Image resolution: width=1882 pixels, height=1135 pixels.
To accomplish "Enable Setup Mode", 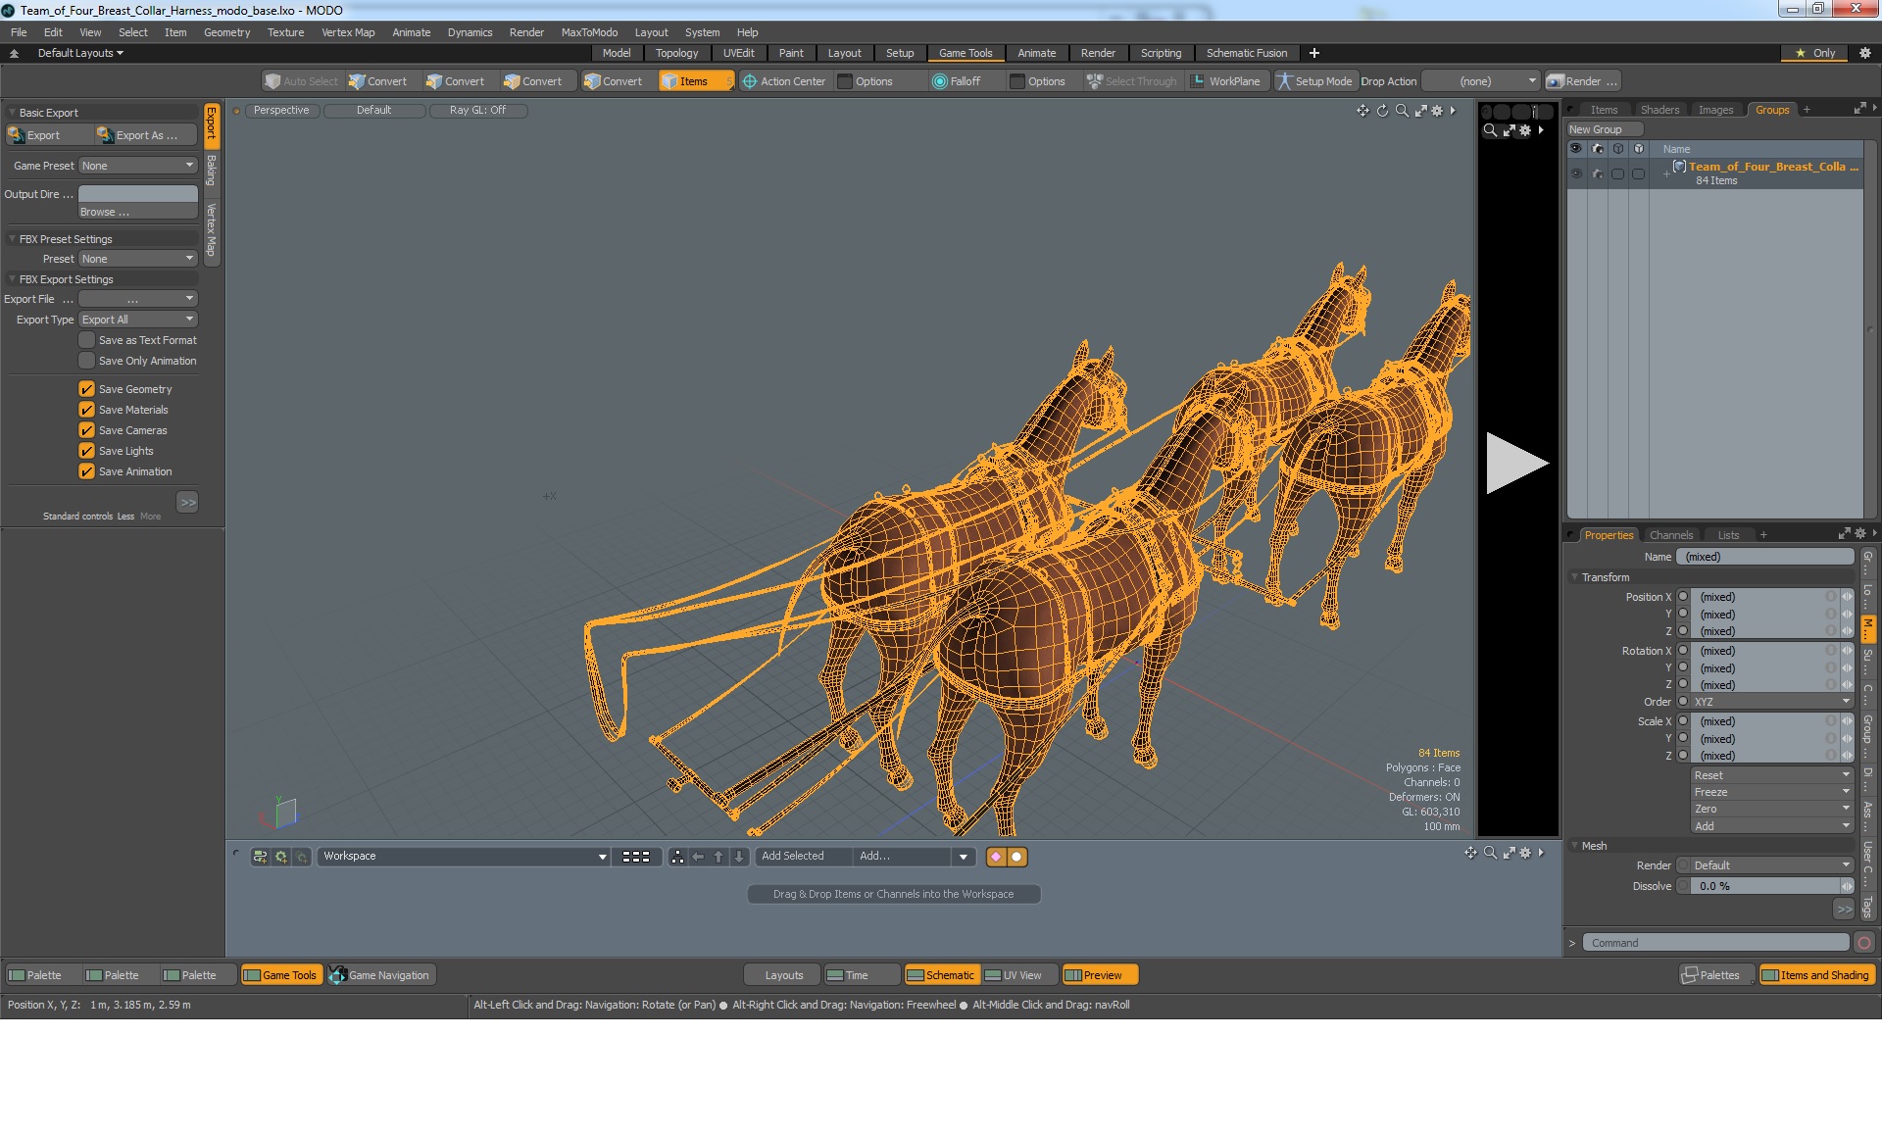I will [1313, 81].
